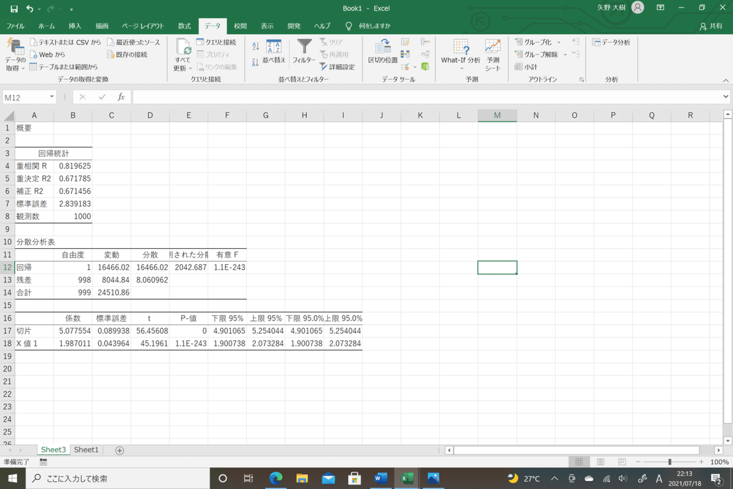Toggle フィルター filter button
The width and height of the screenshot is (733, 489).
pyautogui.click(x=304, y=52)
